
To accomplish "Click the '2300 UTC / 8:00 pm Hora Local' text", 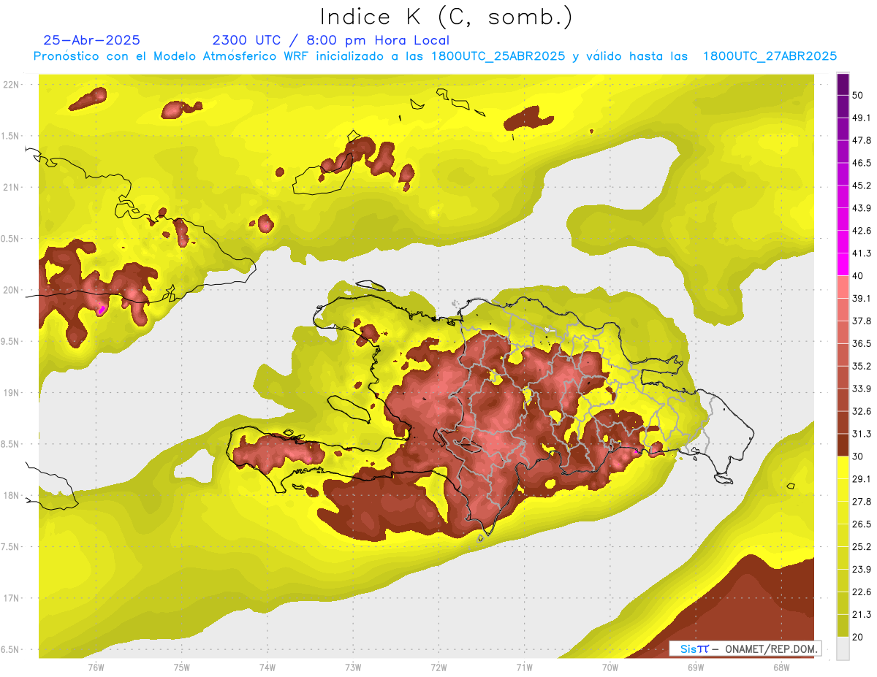I will (330, 40).
